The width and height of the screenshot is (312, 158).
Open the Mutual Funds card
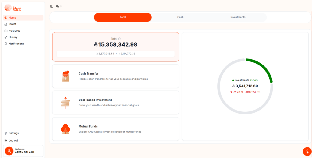click(115, 129)
